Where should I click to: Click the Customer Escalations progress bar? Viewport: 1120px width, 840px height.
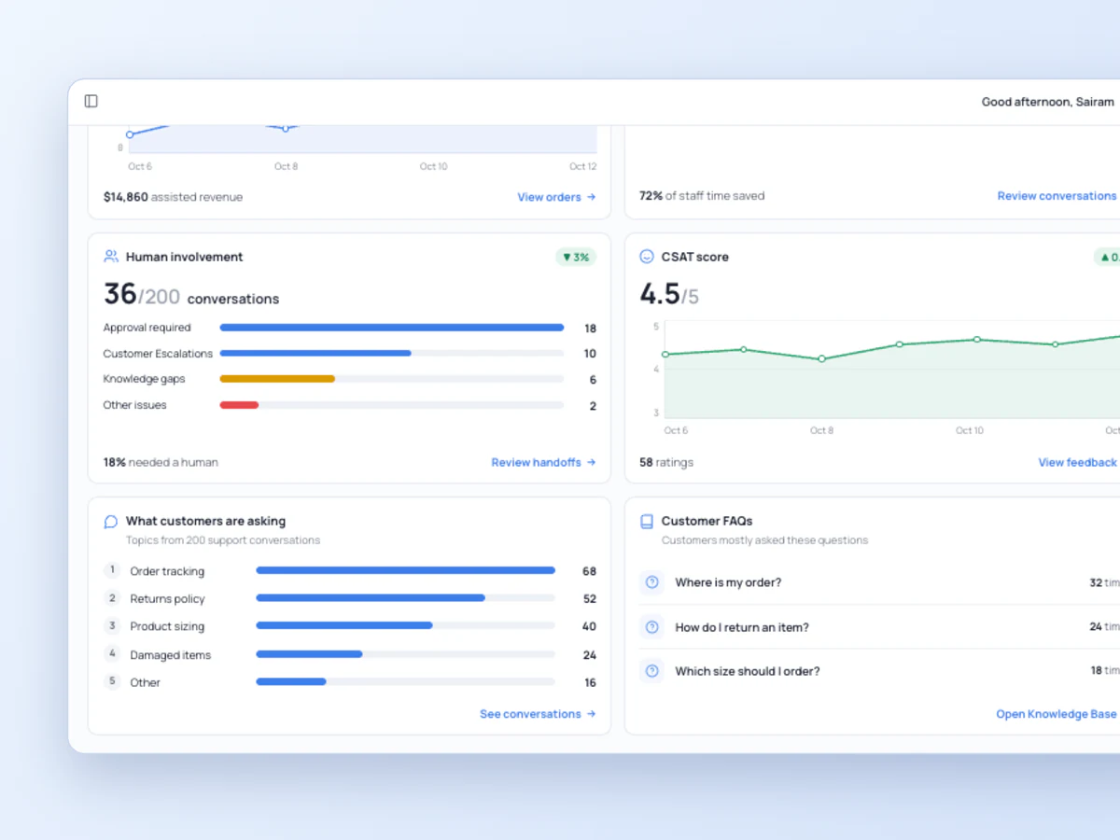coord(392,353)
